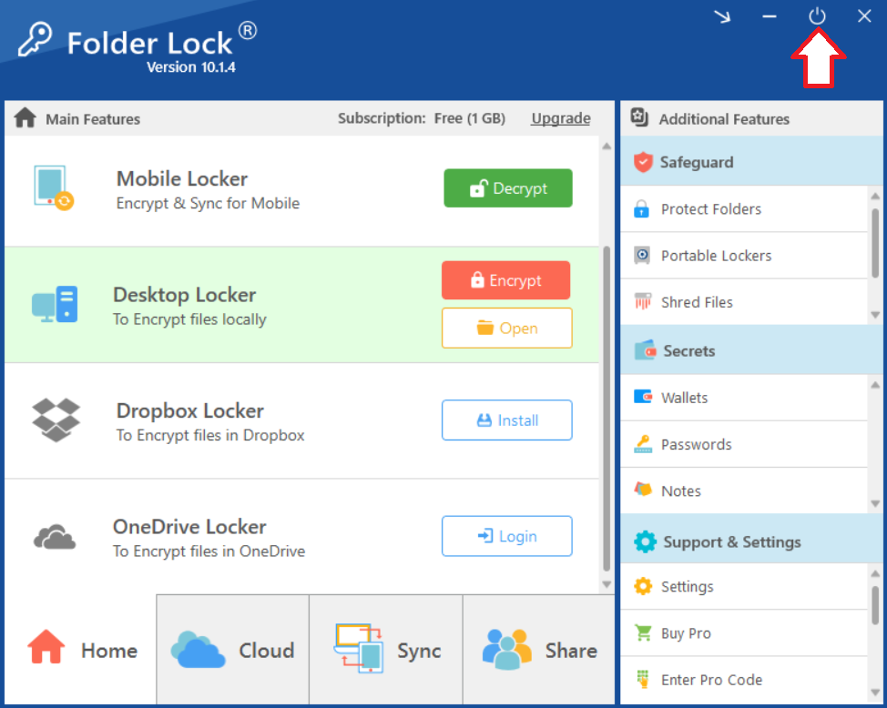
Task: Switch to the Sync tab
Action: [x=386, y=650]
